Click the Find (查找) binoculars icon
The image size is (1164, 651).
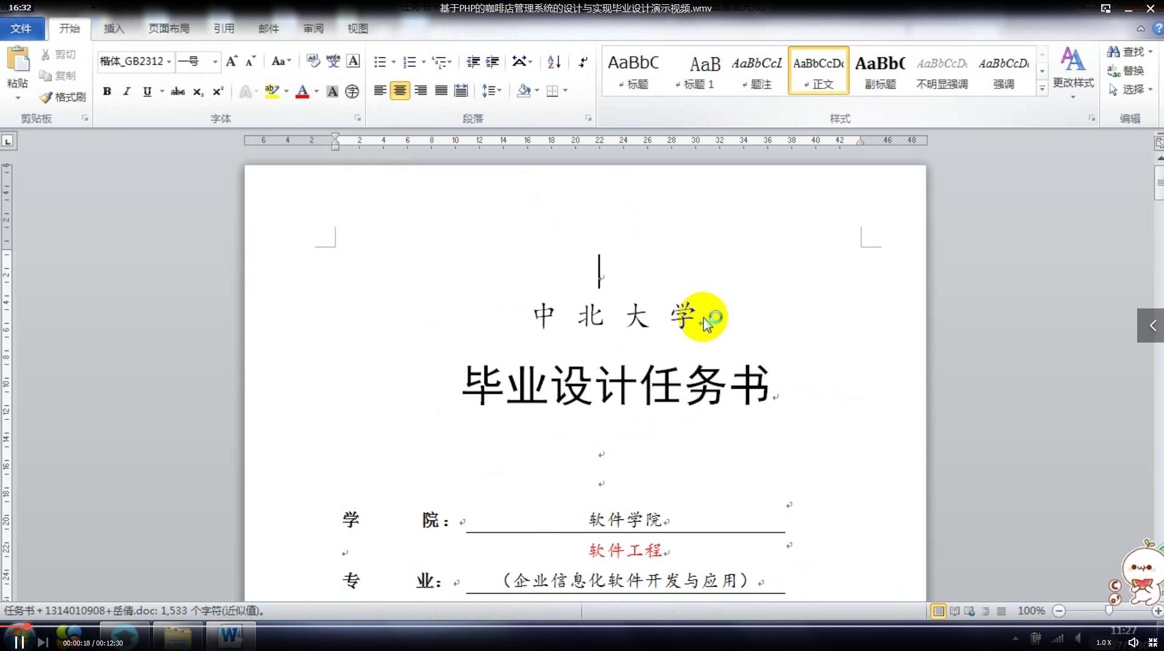coord(1114,52)
